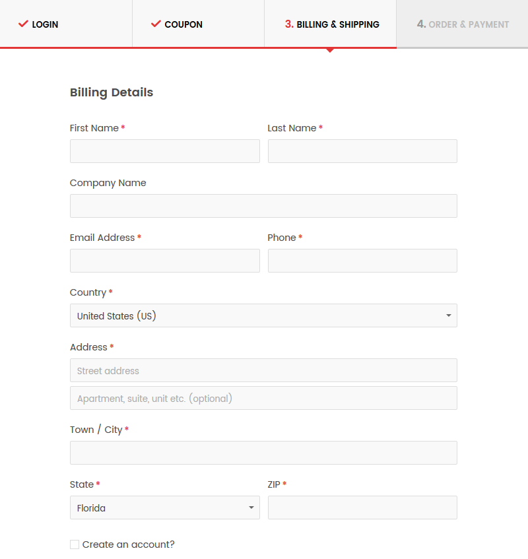Open the State dropdown showing Florida
Image resolution: width=528 pixels, height=559 pixels.
point(164,508)
